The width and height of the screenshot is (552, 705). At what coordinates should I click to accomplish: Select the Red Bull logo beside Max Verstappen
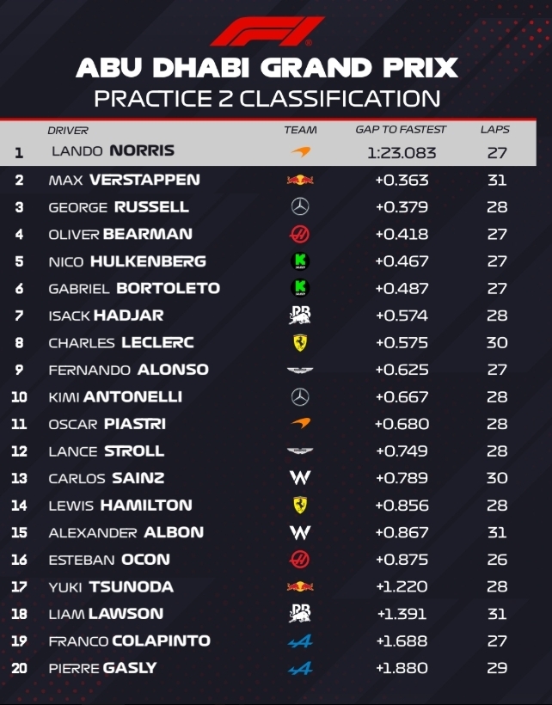(x=300, y=180)
